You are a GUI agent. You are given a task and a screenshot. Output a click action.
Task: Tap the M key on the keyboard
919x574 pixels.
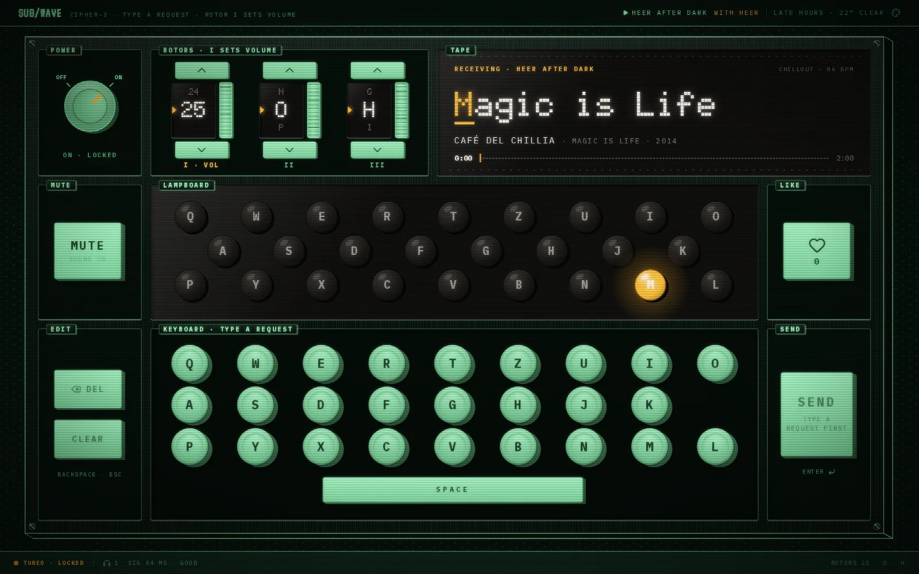(x=650, y=447)
